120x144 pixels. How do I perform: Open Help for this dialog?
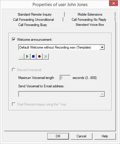click(x=105, y=136)
